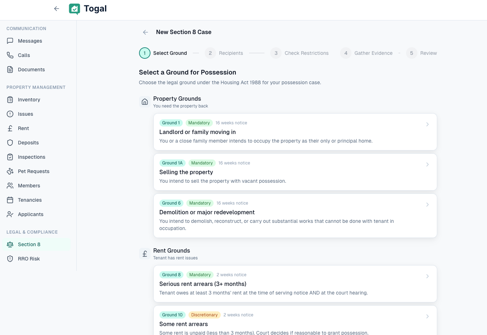Go back using arrow near New Section 8 Case
487x335 pixels.
tap(145, 32)
